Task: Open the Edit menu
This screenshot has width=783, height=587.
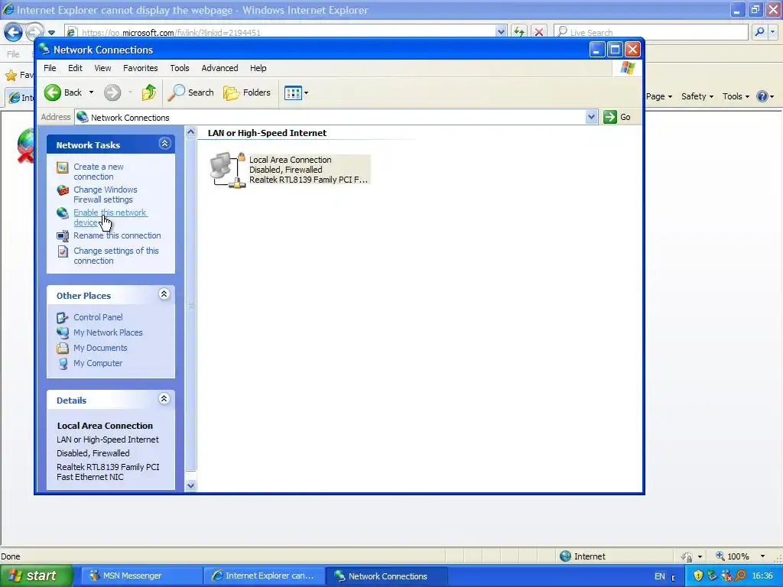Action: pos(76,68)
